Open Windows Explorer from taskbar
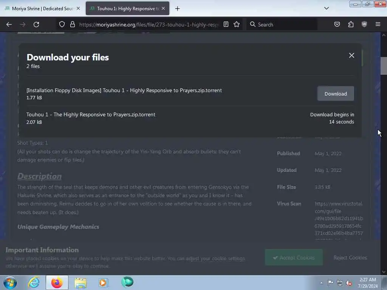Image resolution: width=387 pixels, height=290 pixels. pyautogui.click(x=80, y=282)
